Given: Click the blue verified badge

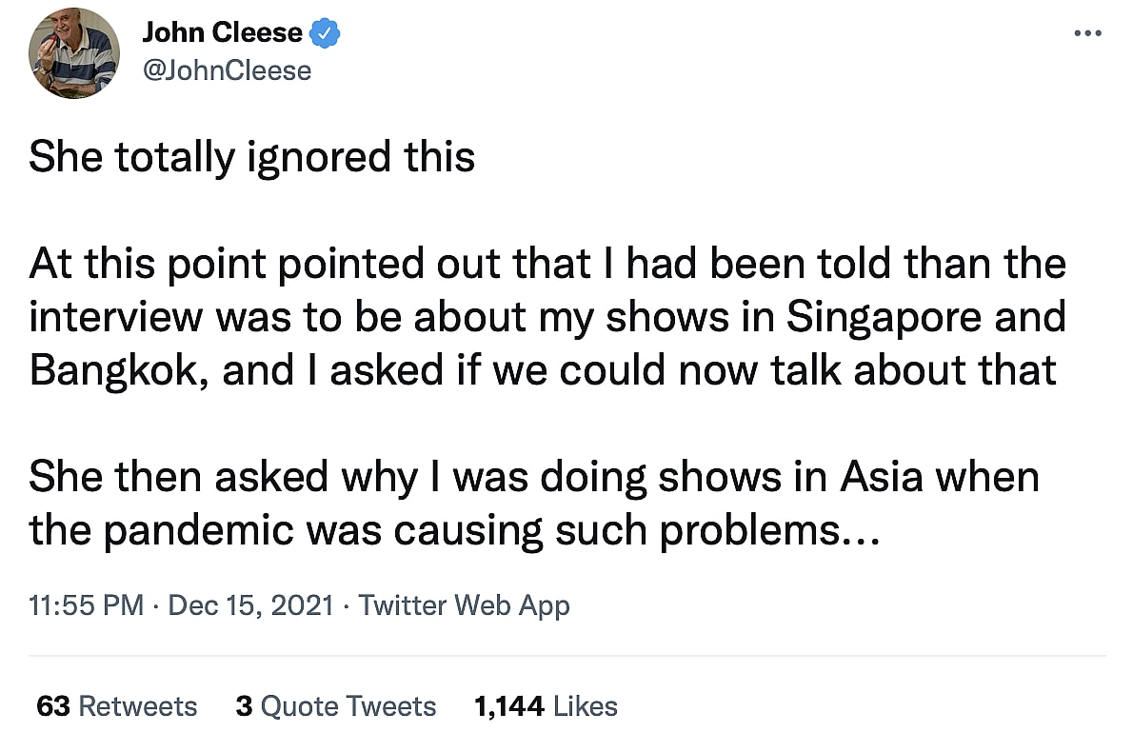Looking at the screenshot, I should tap(326, 33).
